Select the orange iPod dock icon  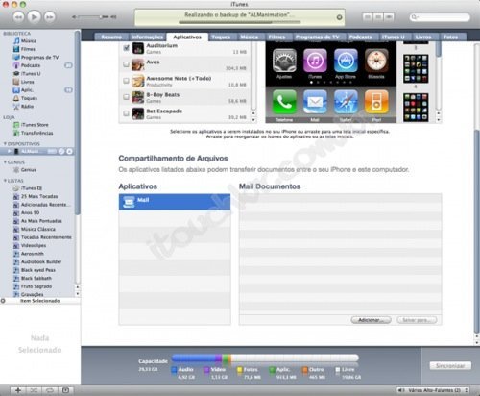coord(376,102)
